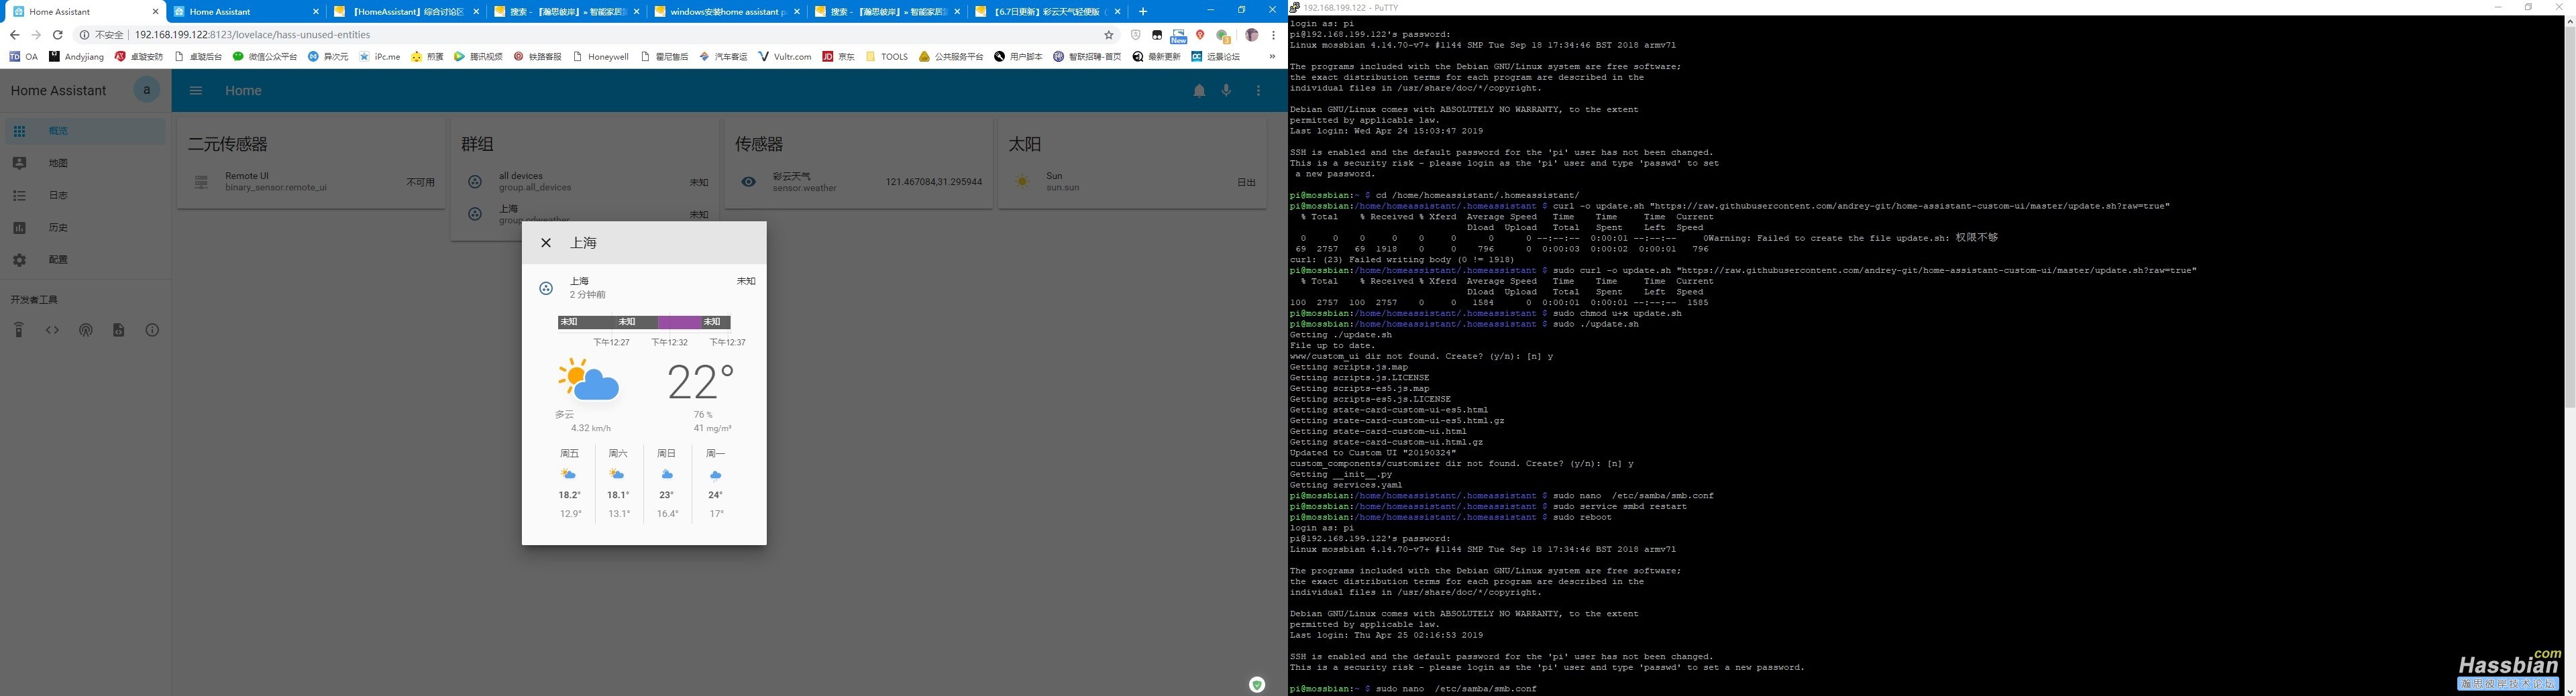Click the yellow sun icon in 太阳 card
2576x696 pixels.
1022,182
